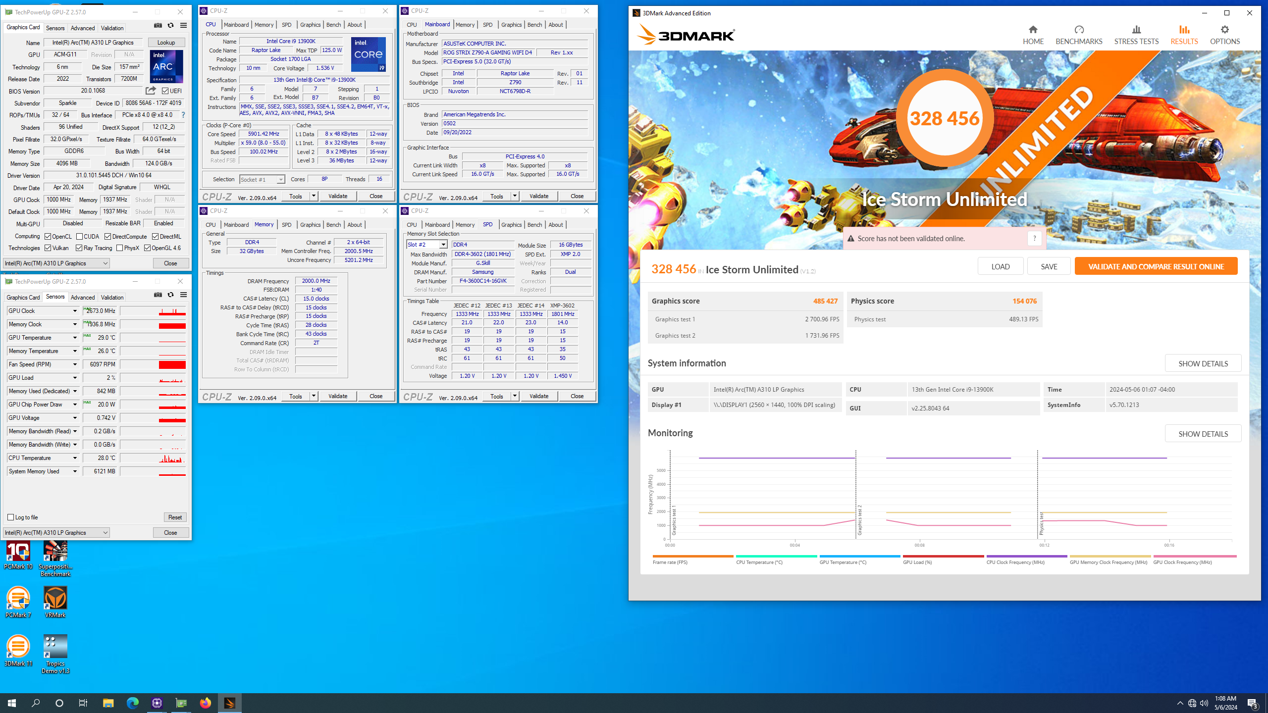This screenshot has width=1268, height=713.
Task: Open Superposition Benchmark desktop shortcut
Action: click(x=55, y=559)
